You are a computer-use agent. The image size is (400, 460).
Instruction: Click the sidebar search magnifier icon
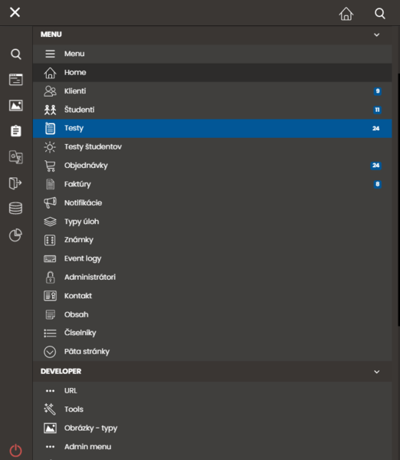pyautogui.click(x=15, y=54)
